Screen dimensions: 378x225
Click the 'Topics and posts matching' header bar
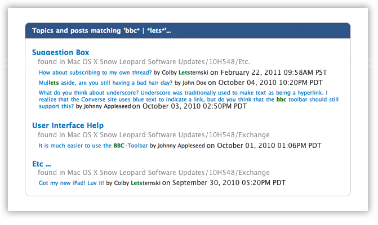188,30
